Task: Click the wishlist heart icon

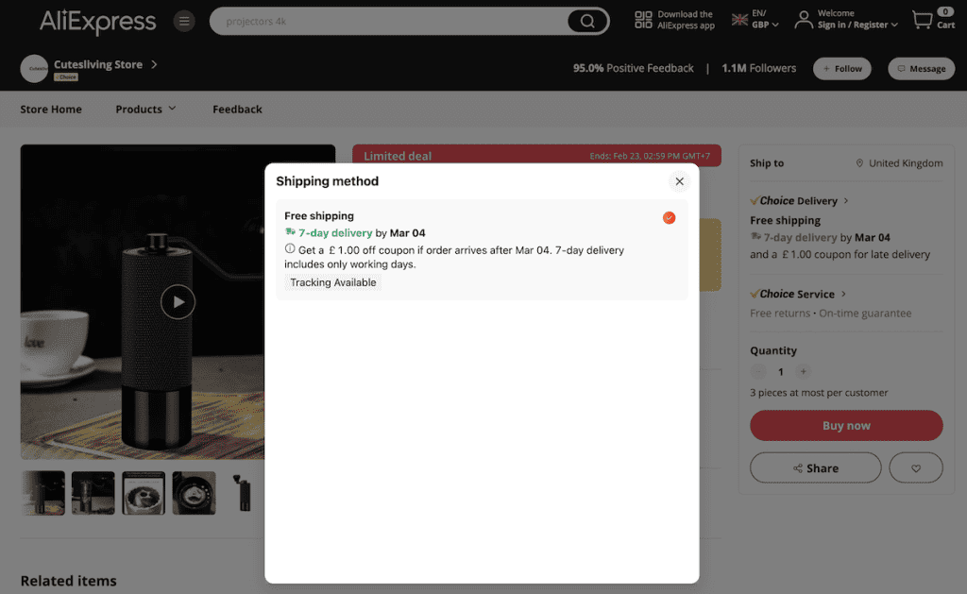Action: [915, 467]
